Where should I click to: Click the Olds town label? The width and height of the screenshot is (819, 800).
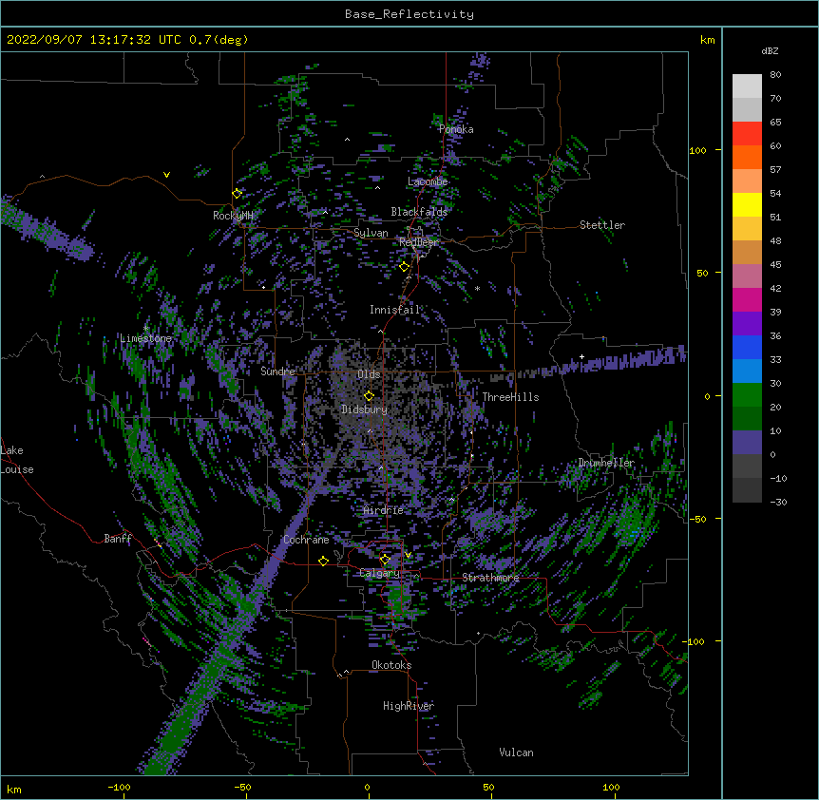click(369, 374)
